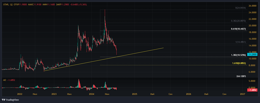Click the 2025 label on time axis

click(134, 94)
